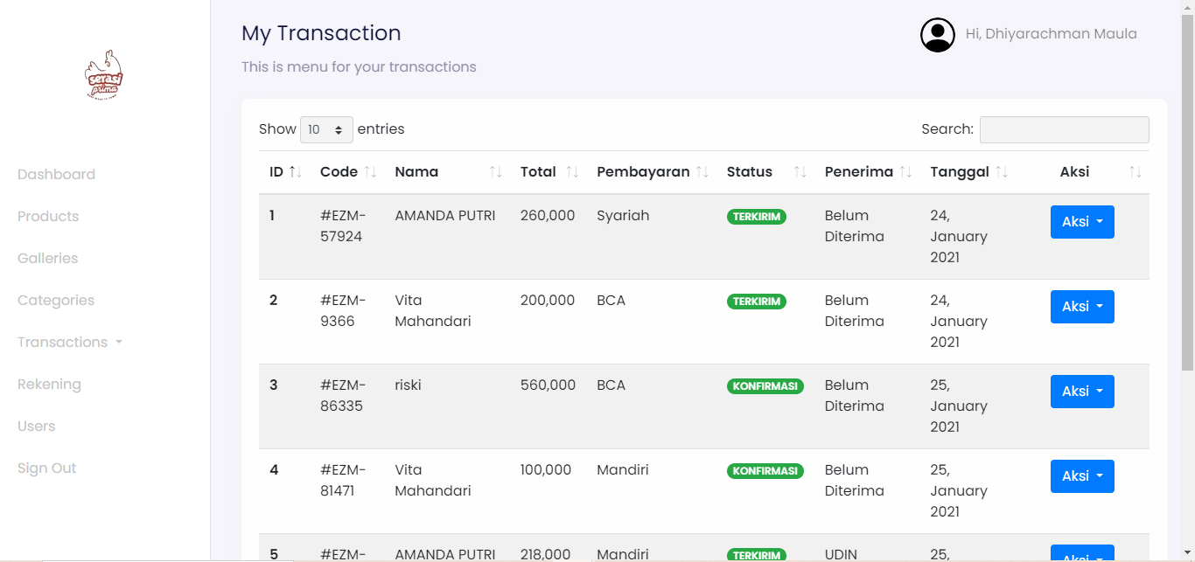Click the table Search input field
The image size is (1195, 562).
(x=1064, y=129)
